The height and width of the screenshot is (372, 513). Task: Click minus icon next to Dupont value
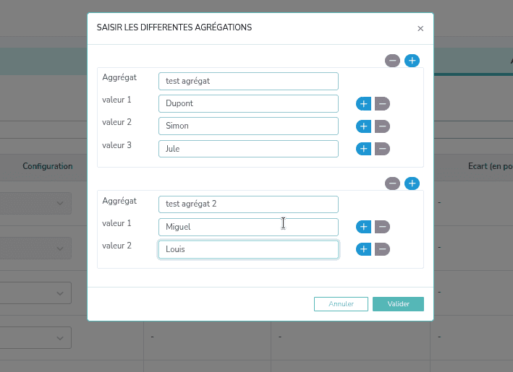click(x=382, y=104)
